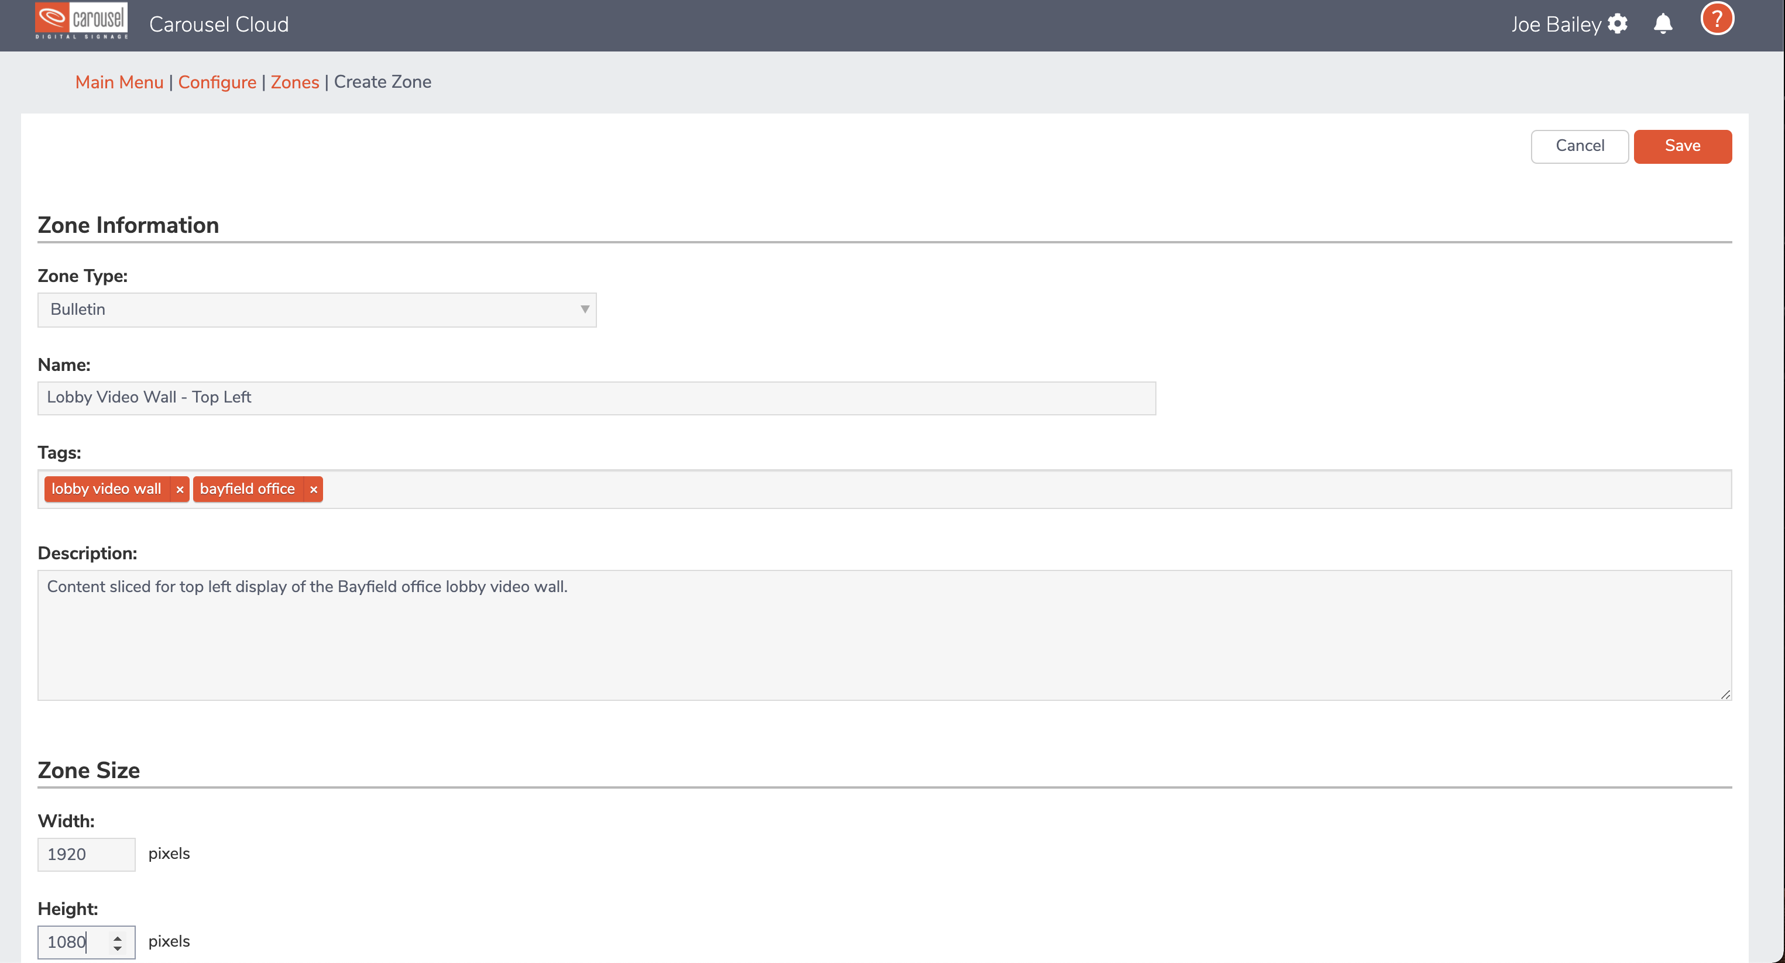Go to Main Menu breadcrumb
Screen dimensions: 1785x963
(119, 82)
